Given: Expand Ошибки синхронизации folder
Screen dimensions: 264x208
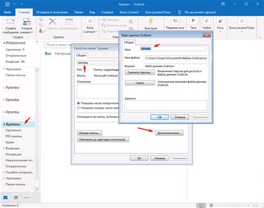Looking at the screenshot, I should pos(4,172).
